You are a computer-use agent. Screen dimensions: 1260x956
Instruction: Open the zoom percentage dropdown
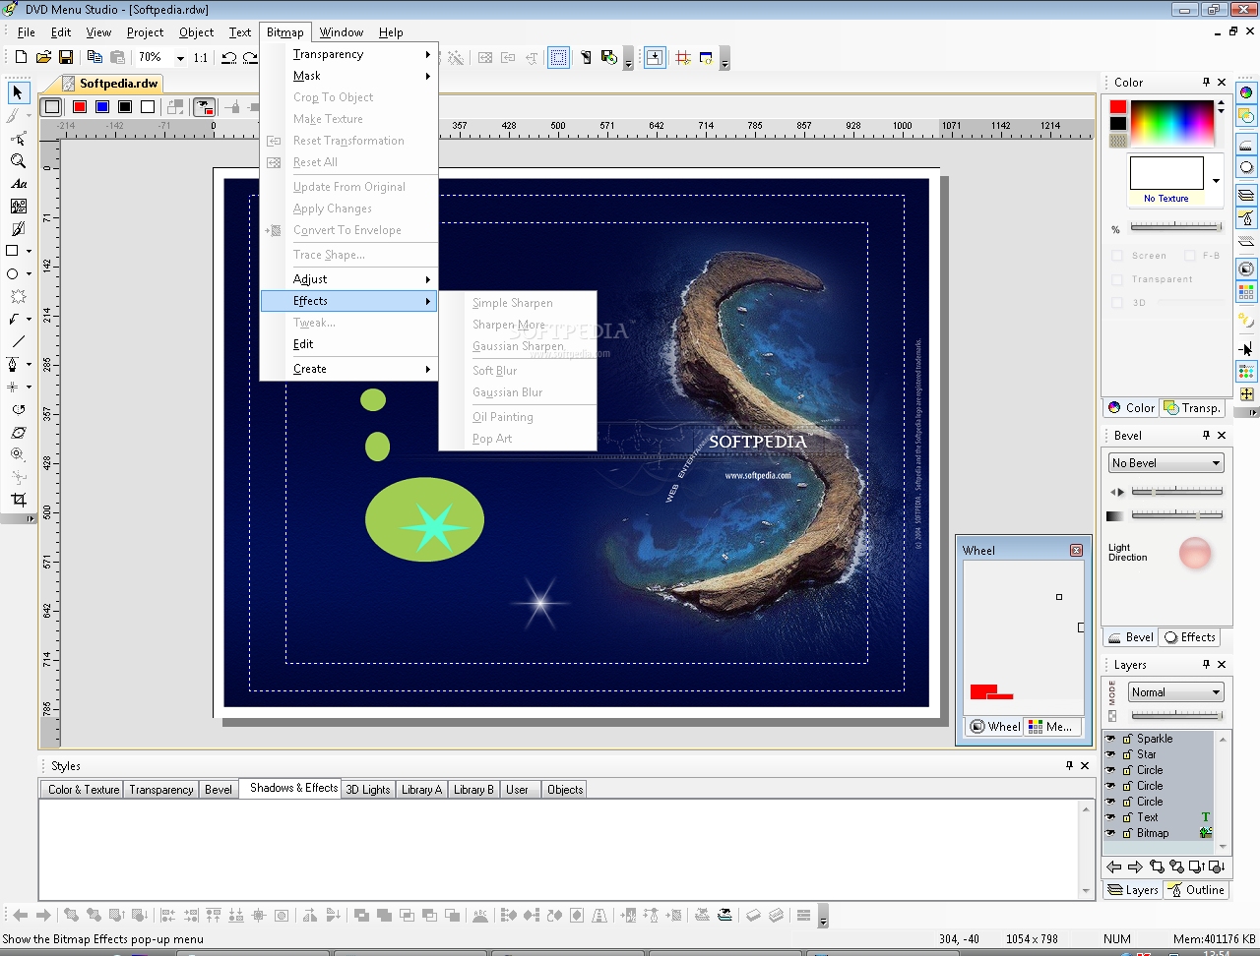click(180, 58)
